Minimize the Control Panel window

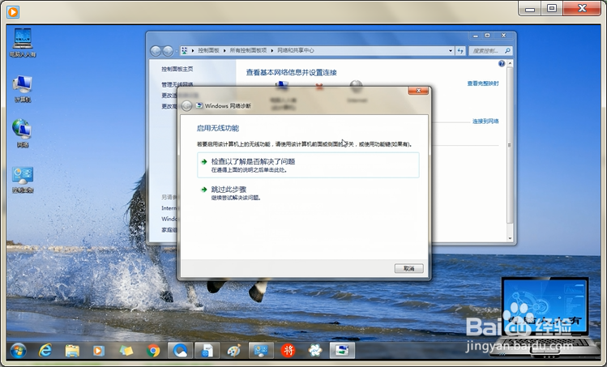[476, 36]
